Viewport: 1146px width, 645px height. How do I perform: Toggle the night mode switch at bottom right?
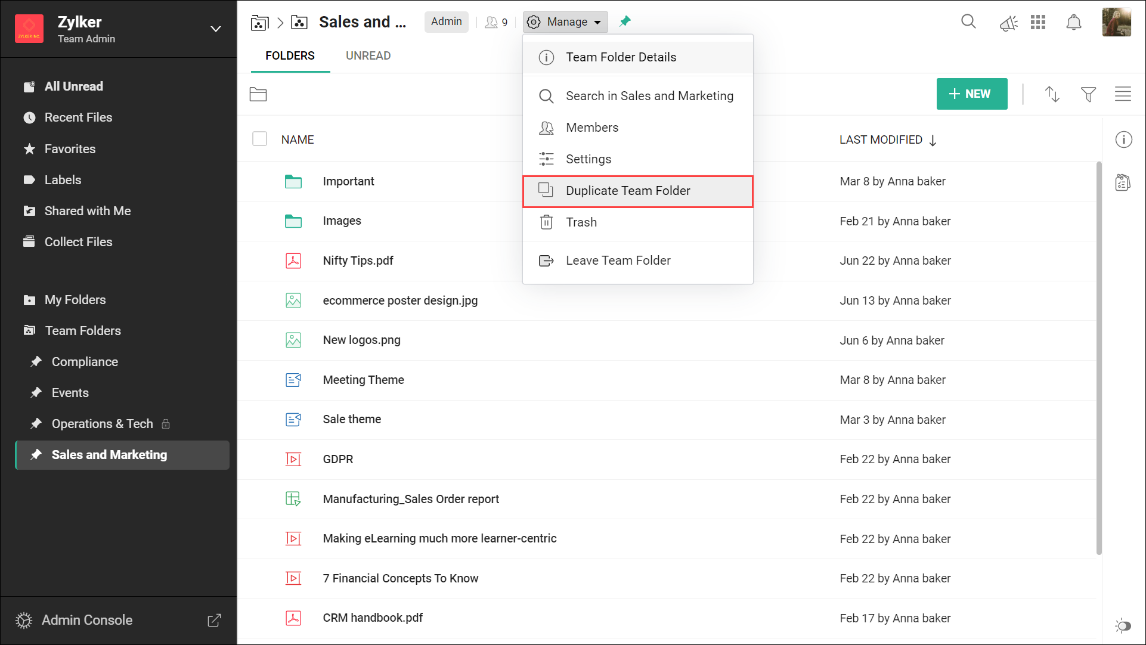(x=1123, y=625)
